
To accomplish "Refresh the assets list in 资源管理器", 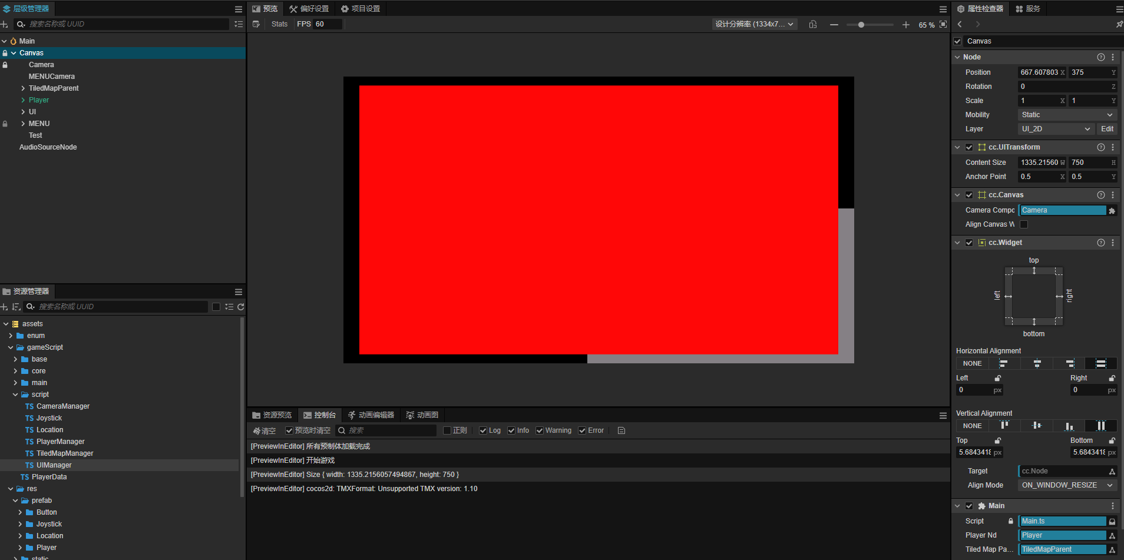I will tap(241, 307).
